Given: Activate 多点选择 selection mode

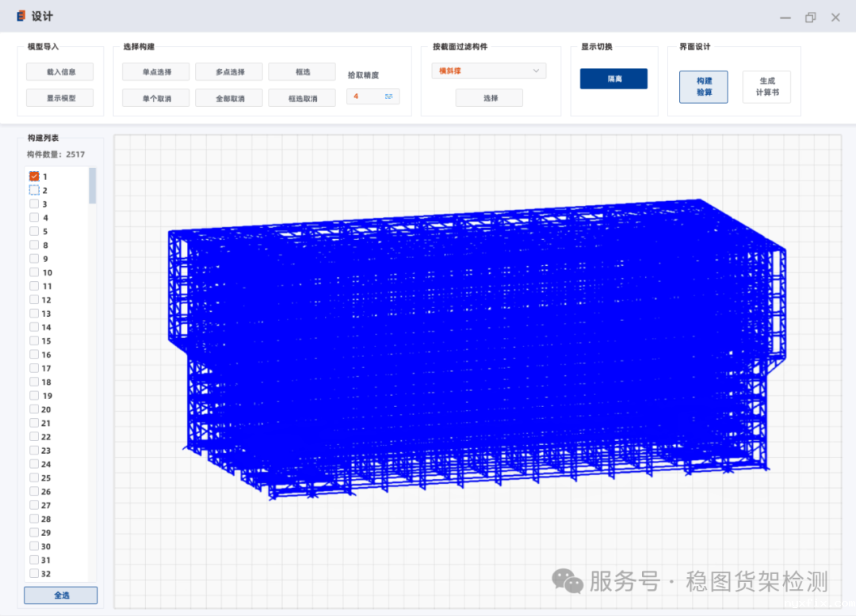Looking at the screenshot, I should (229, 72).
